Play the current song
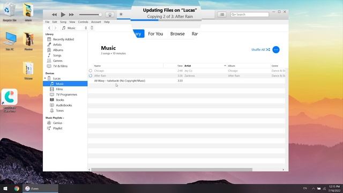Screen dimensions: 343x193 tap(63, 14)
